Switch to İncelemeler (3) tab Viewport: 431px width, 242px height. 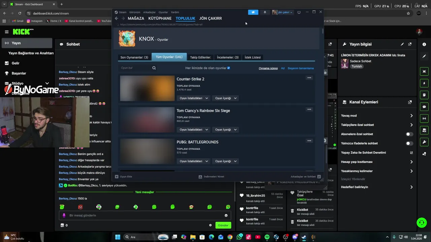[228, 57]
